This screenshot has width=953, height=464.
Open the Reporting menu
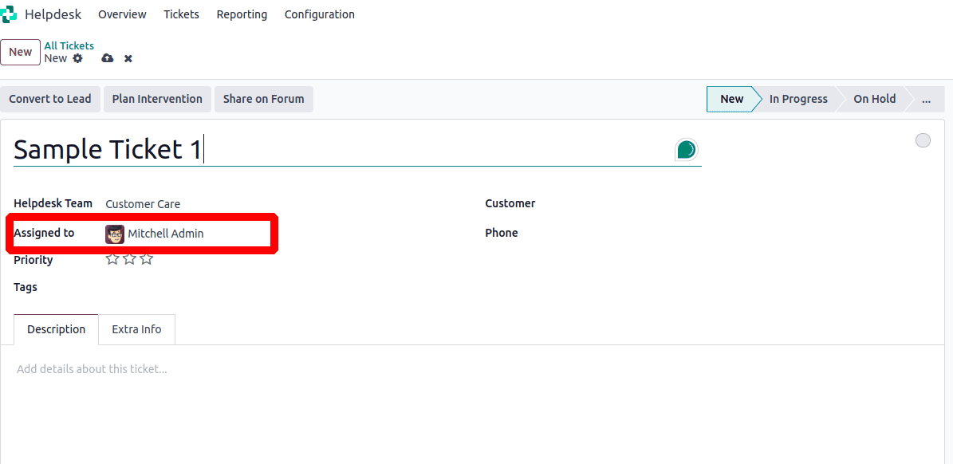click(x=242, y=14)
